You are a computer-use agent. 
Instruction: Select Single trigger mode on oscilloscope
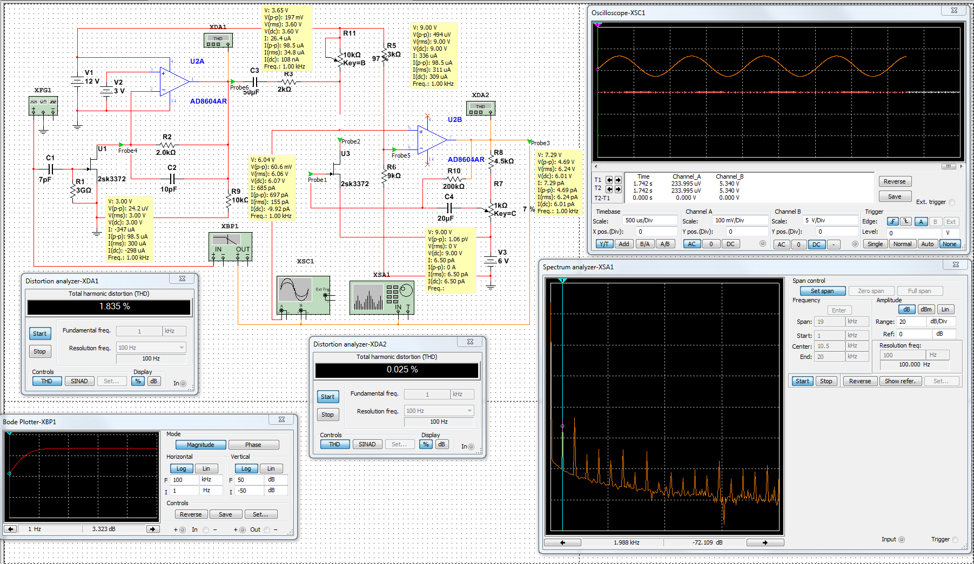[875, 244]
